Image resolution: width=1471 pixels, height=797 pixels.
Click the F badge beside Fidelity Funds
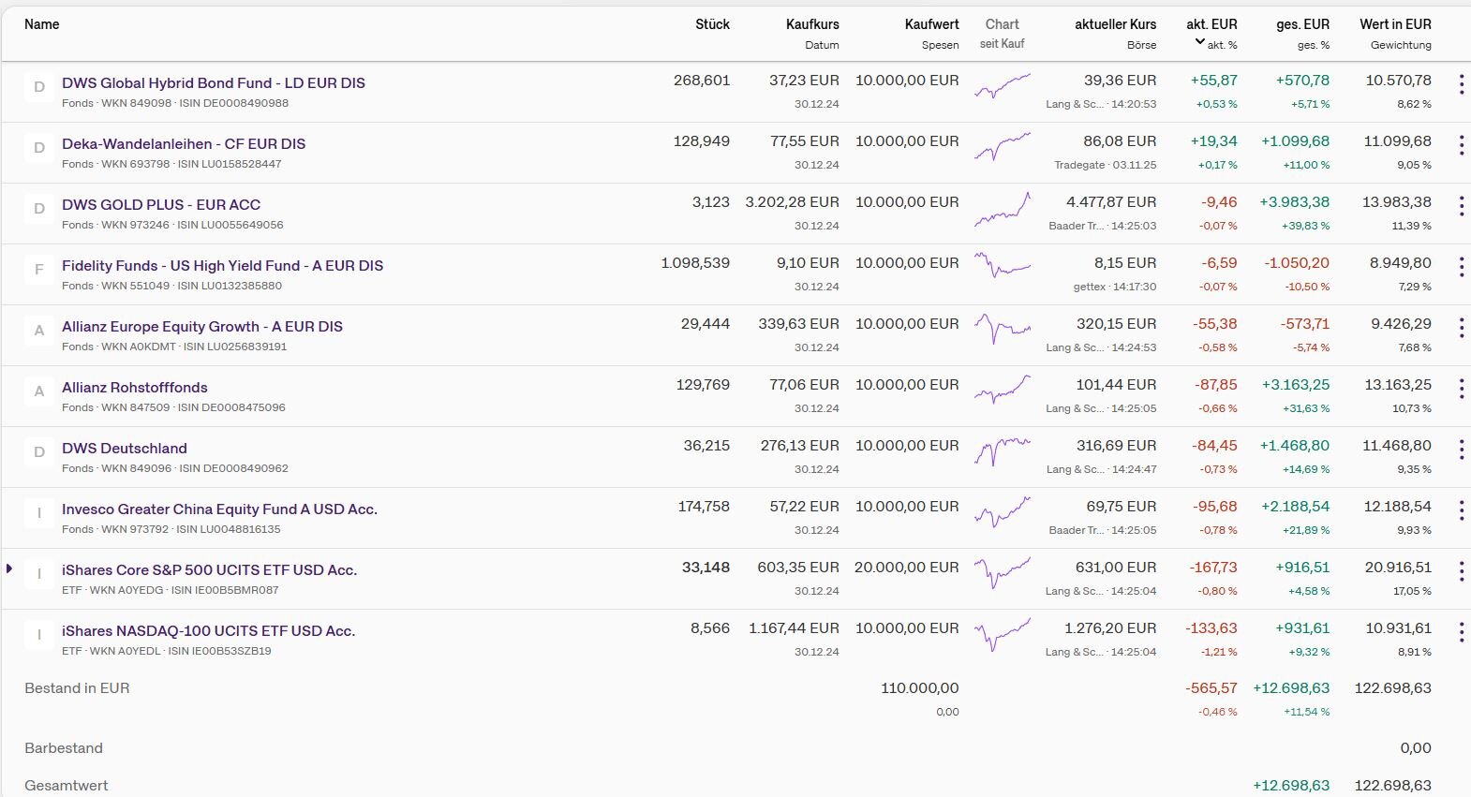tap(39, 270)
